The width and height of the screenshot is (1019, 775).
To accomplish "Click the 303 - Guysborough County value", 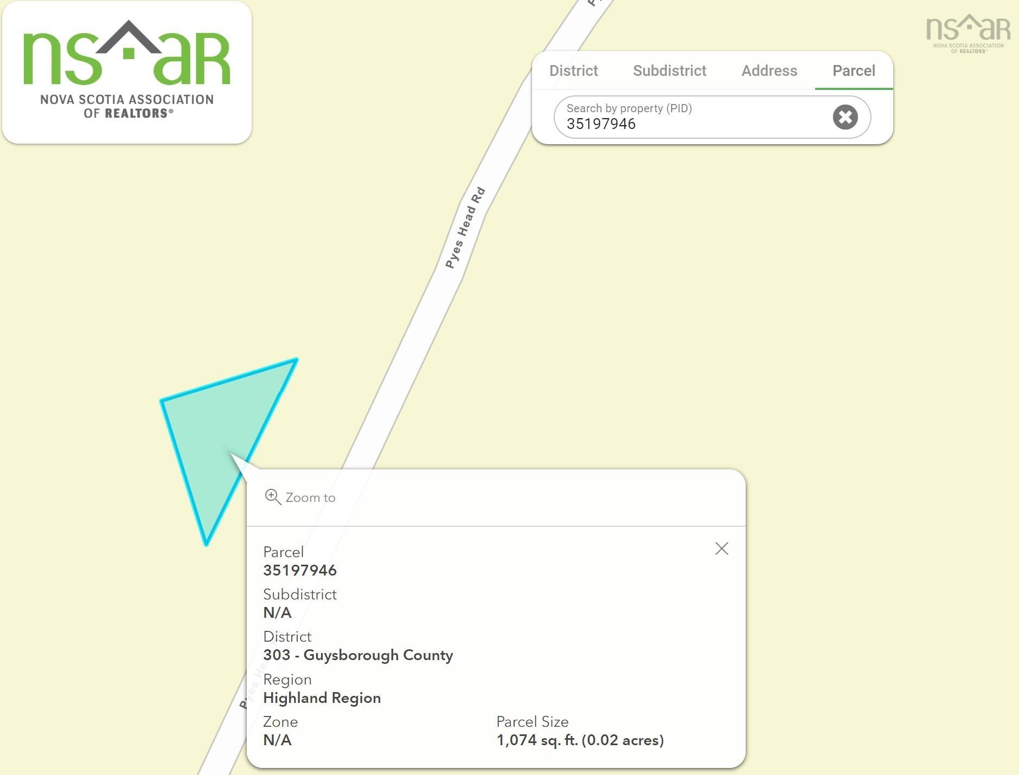I will point(358,655).
